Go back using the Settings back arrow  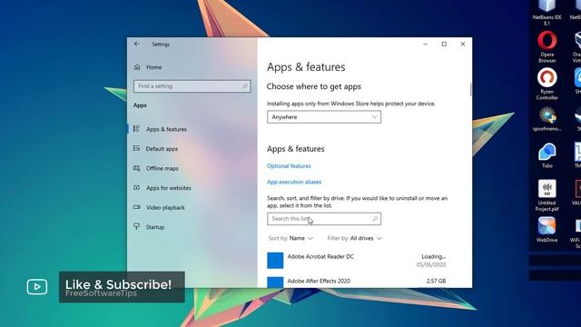point(137,44)
